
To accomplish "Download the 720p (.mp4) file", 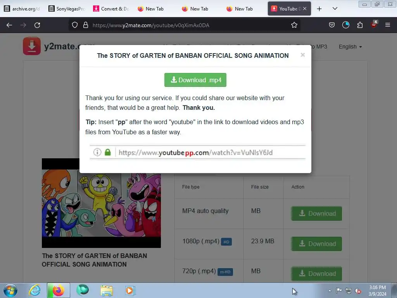I will [316, 274].
